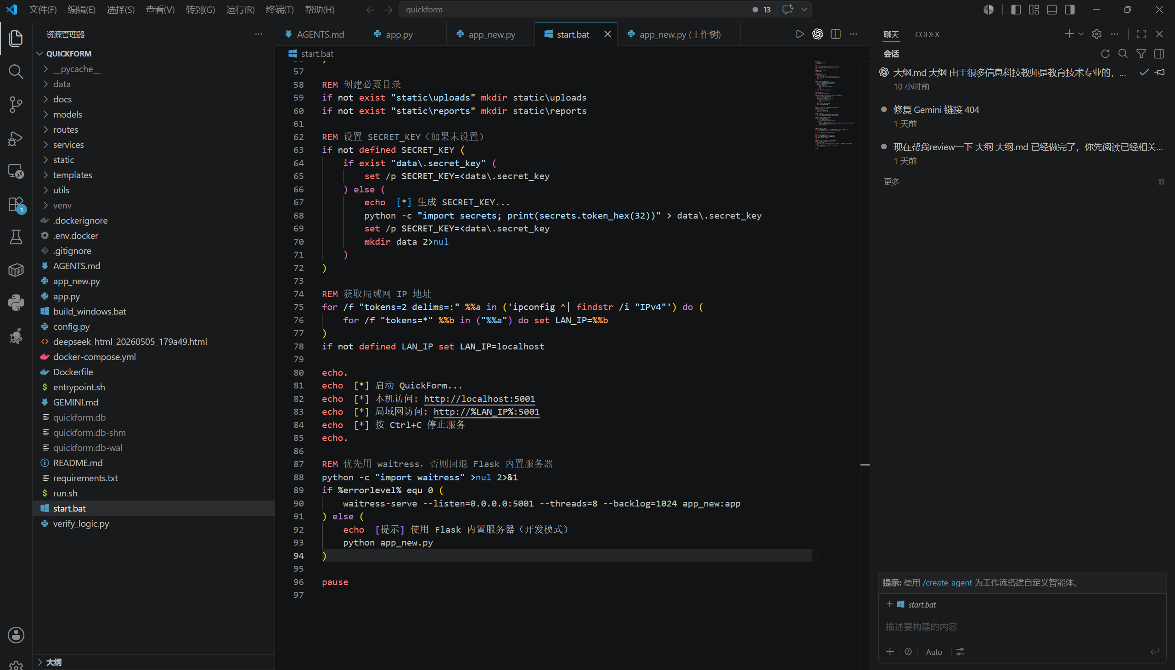Toggle primary side bar visibility
The width and height of the screenshot is (1175, 670).
pos(1016,10)
